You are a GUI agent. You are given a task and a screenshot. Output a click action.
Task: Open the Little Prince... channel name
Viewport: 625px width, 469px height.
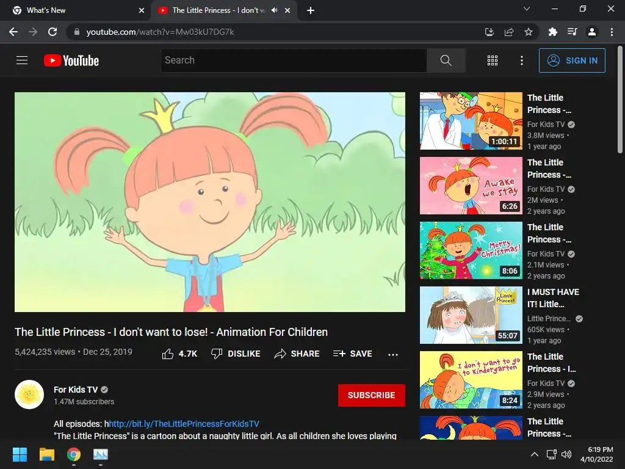(549, 318)
